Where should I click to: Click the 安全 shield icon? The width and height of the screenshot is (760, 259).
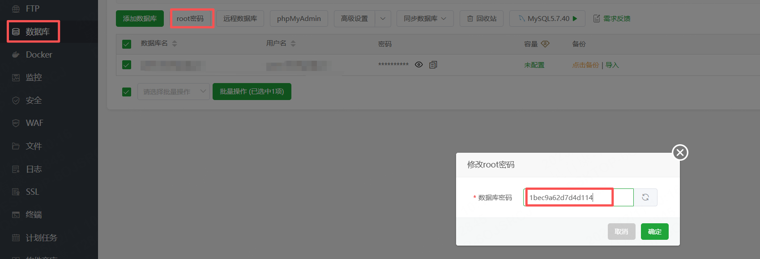pyautogui.click(x=16, y=100)
